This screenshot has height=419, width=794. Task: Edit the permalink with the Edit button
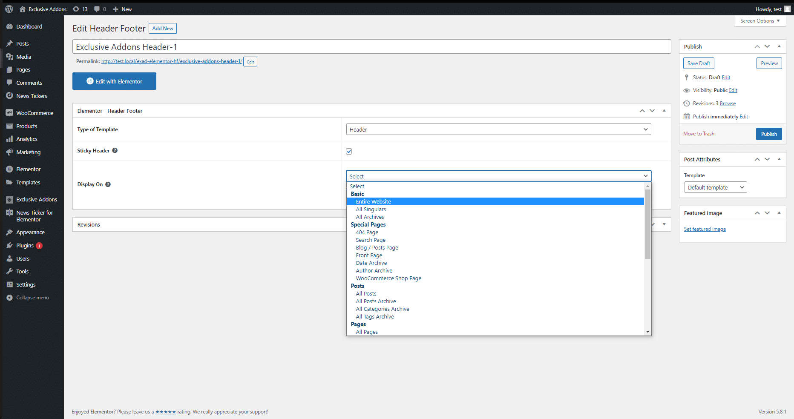click(250, 62)
